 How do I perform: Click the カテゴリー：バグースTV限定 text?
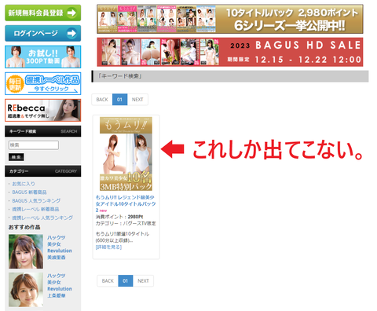click(126, 223)
